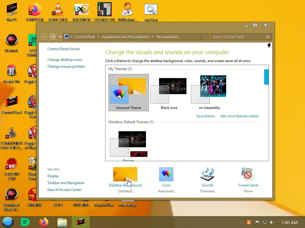Open the This PC desktop icon
Screen dimensions: 305x228
tap(12, 12)
